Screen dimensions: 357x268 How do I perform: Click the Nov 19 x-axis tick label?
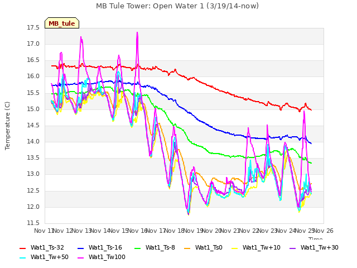coord(194,231)
